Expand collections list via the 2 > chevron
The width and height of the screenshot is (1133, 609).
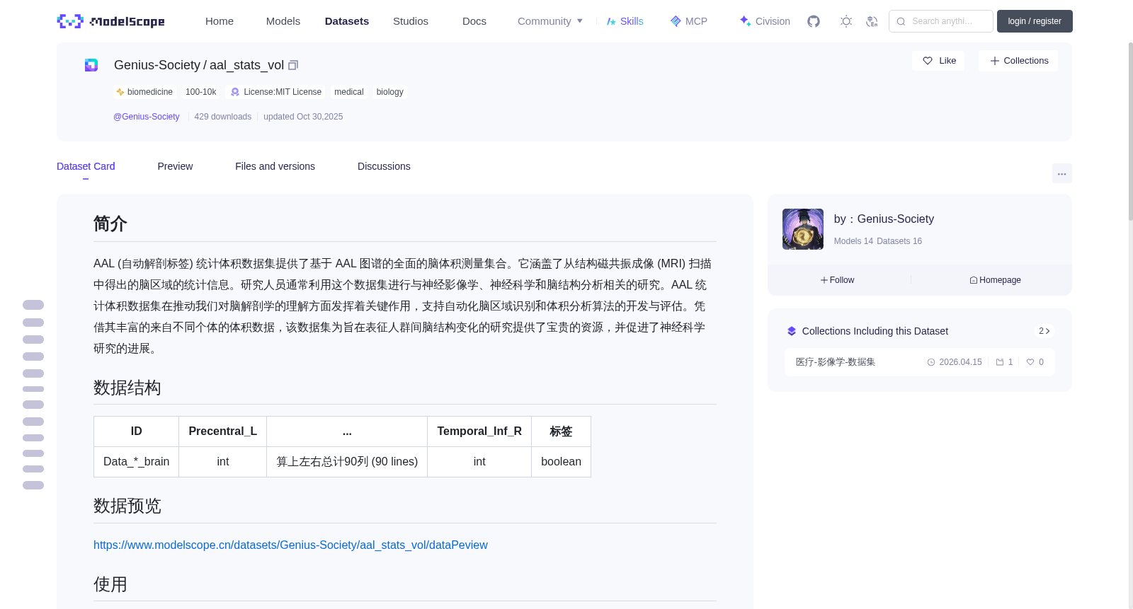[1044, 331]
